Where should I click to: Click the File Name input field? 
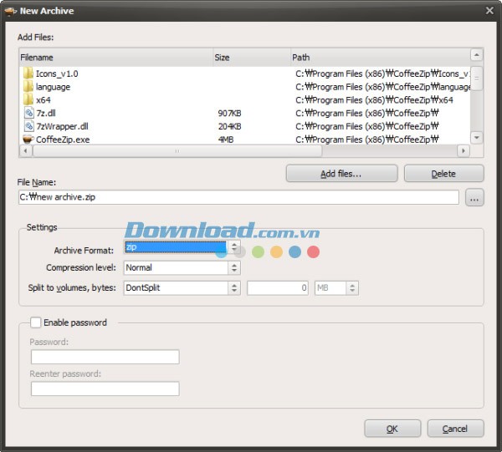(x=238, y=198)
